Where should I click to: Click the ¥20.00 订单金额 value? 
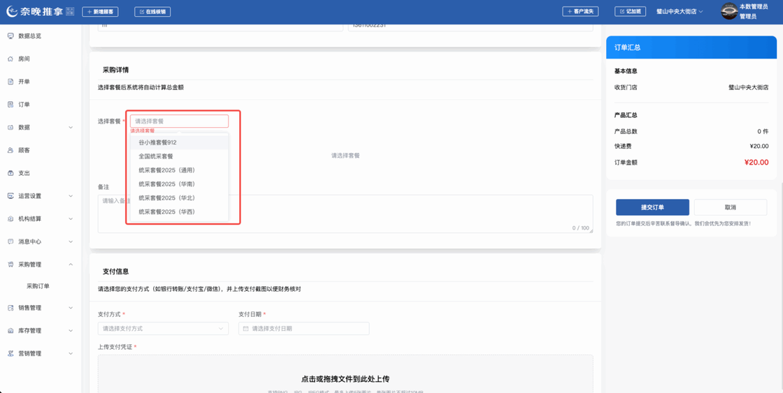pos(756,162)
